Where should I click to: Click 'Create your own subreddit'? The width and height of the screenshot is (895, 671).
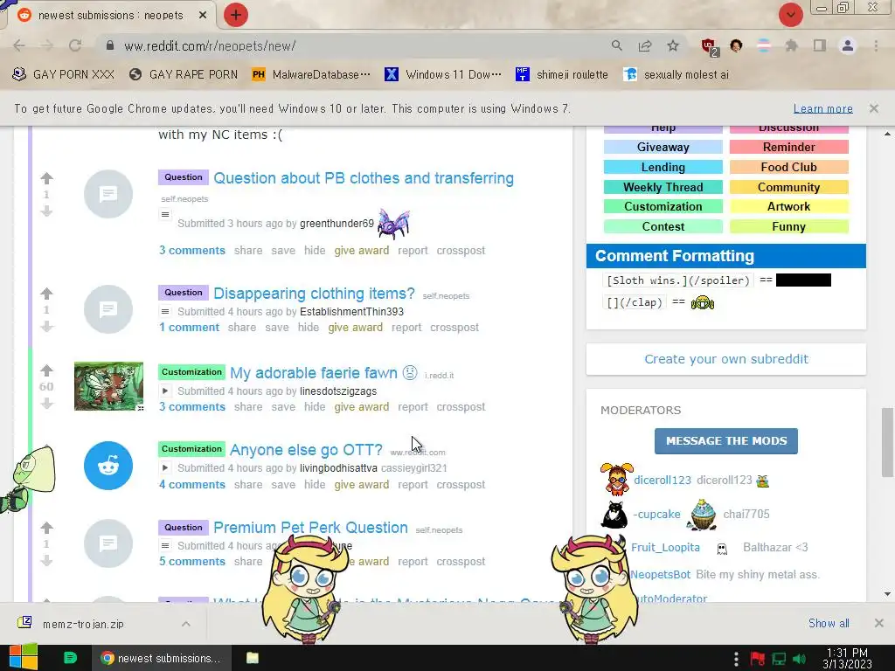tap(726, 359)
